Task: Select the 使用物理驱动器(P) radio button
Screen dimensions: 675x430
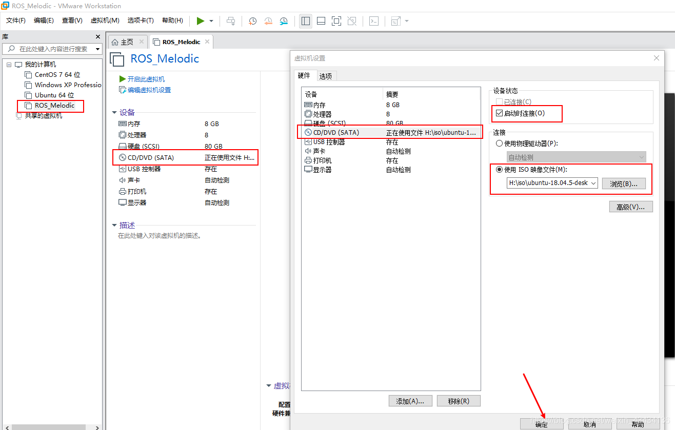Action: pos(500,144)
